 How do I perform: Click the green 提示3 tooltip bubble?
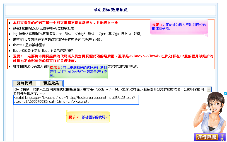point(78,71)
